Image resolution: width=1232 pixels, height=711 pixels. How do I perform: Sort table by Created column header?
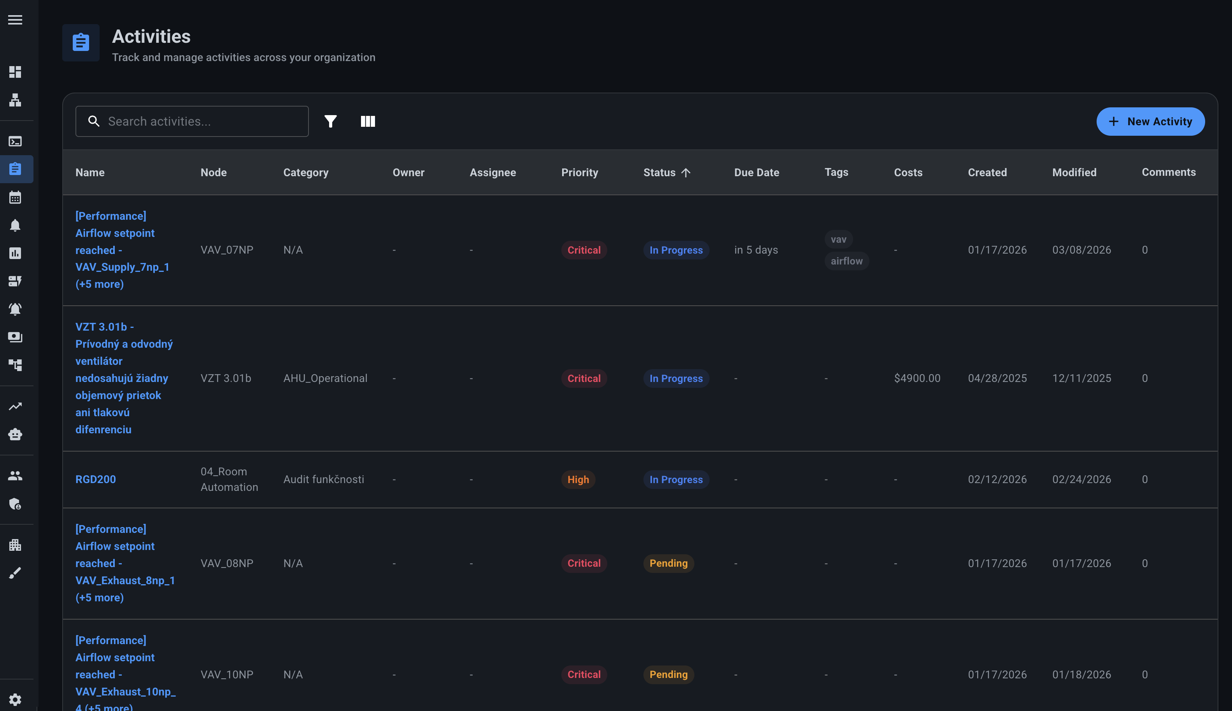pos(987,172)
